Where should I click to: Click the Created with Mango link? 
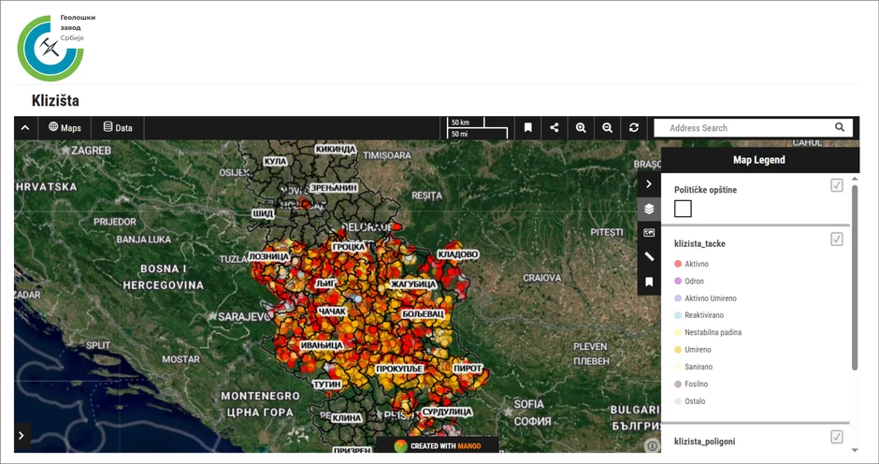(x=438, y=446)
